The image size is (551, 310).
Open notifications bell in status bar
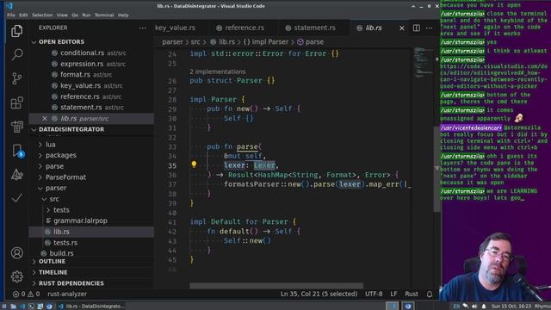point(430,294)
